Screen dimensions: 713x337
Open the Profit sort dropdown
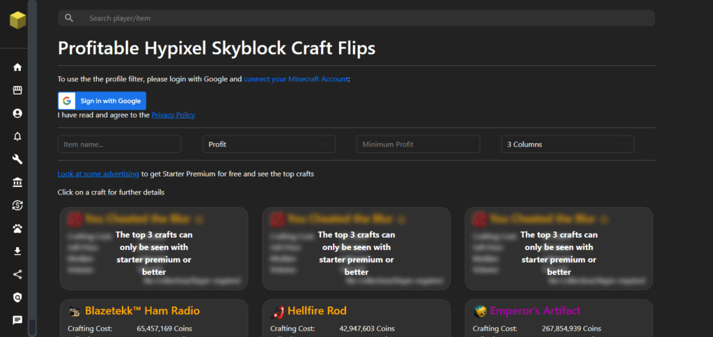[269, 145]
